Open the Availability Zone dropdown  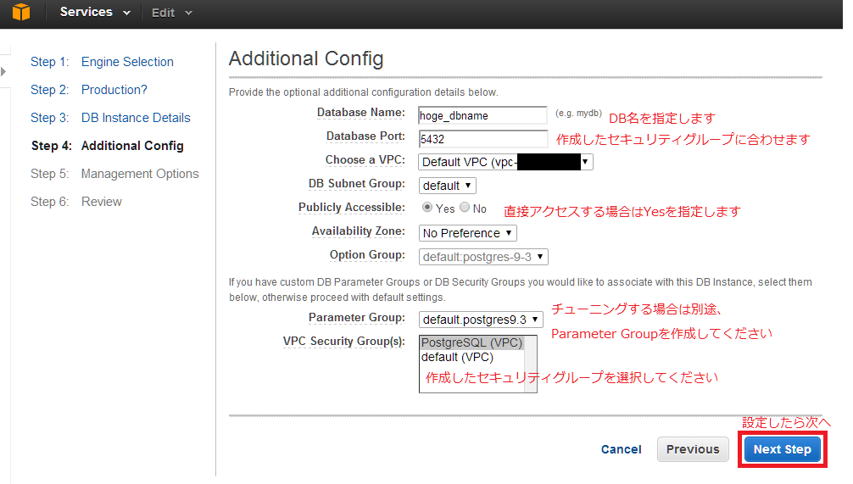[x=467, y=232]
